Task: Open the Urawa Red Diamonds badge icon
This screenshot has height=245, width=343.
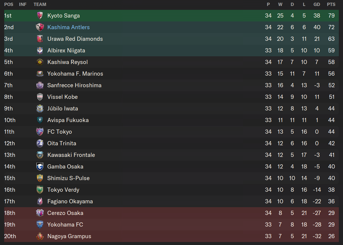Action: tap(40, 39)
